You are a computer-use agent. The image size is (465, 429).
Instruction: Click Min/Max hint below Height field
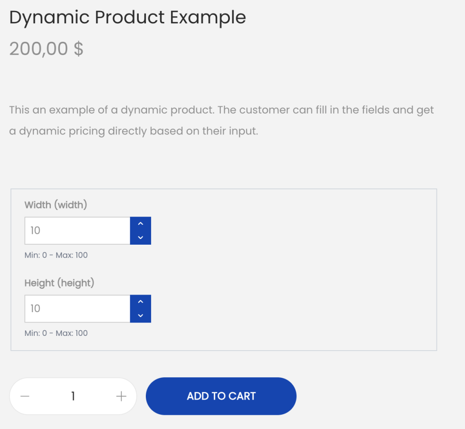(56, 333)
